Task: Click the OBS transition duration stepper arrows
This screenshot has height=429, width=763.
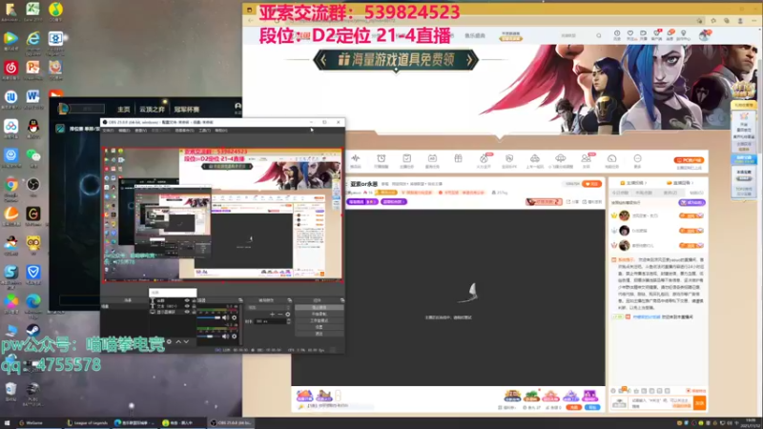Action: [x=289, y=321]
